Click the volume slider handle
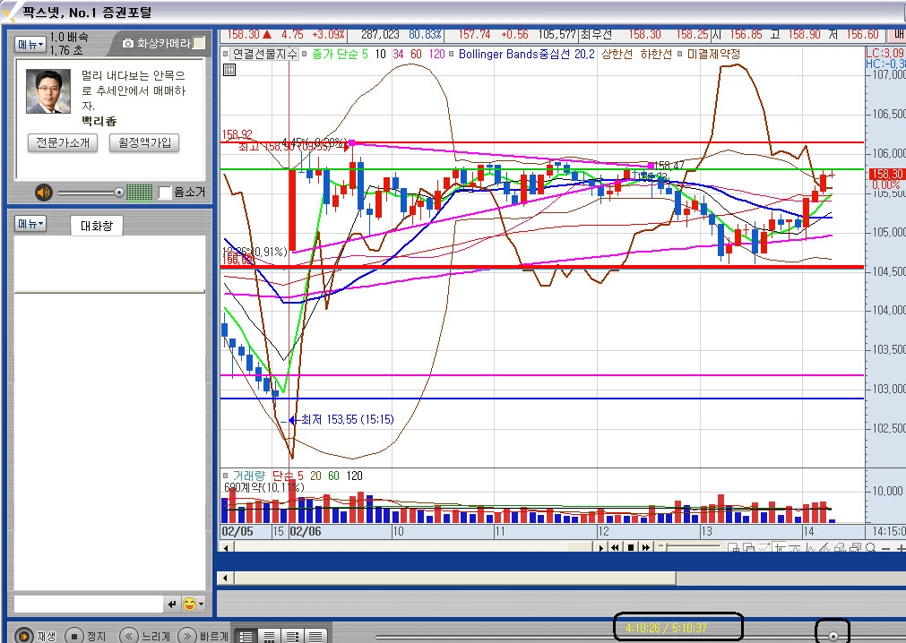 [118, 192]
